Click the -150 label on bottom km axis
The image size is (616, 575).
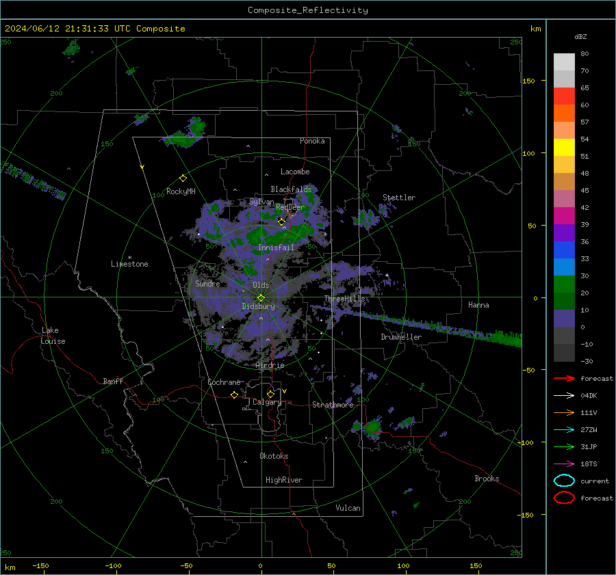pos(40,565)
